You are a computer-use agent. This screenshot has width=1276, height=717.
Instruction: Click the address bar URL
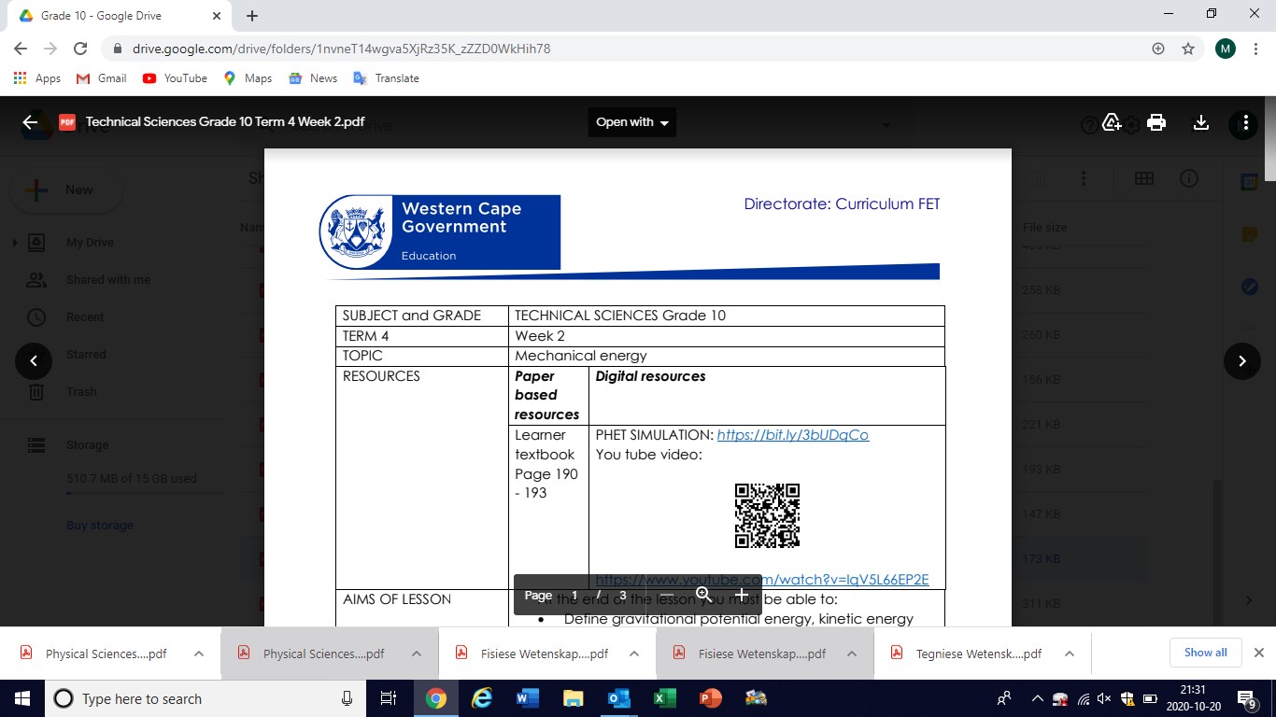[x=341, y=49]
